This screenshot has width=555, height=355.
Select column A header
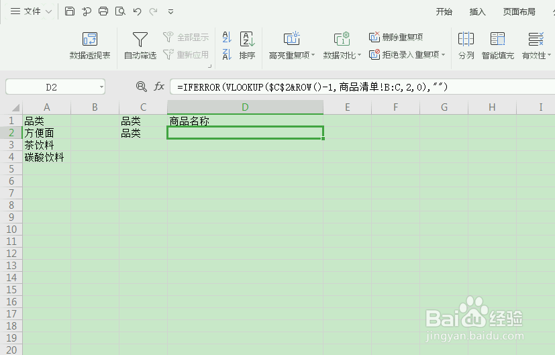(x=47, y=107)
